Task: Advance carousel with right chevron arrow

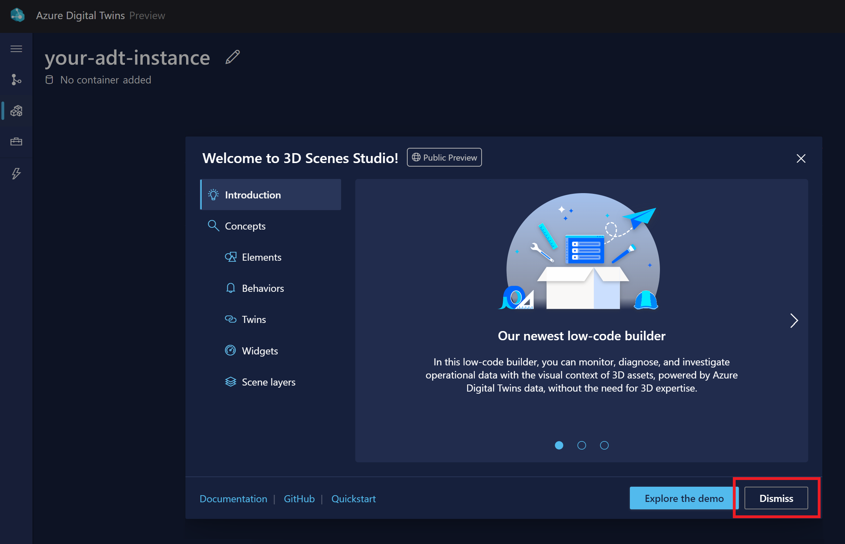Action: tap(794, 321)
